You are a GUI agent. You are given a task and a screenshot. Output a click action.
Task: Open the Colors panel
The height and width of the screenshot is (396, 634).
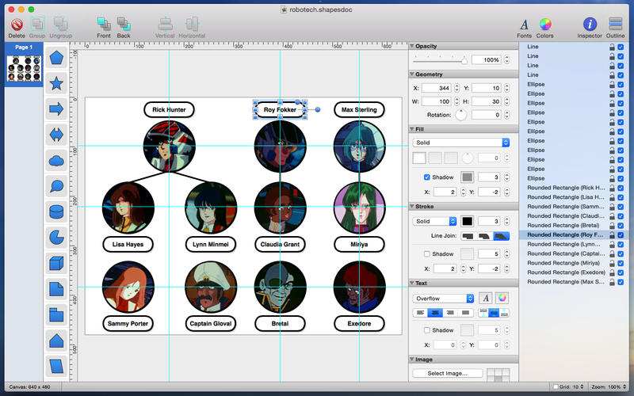point(545,25)
